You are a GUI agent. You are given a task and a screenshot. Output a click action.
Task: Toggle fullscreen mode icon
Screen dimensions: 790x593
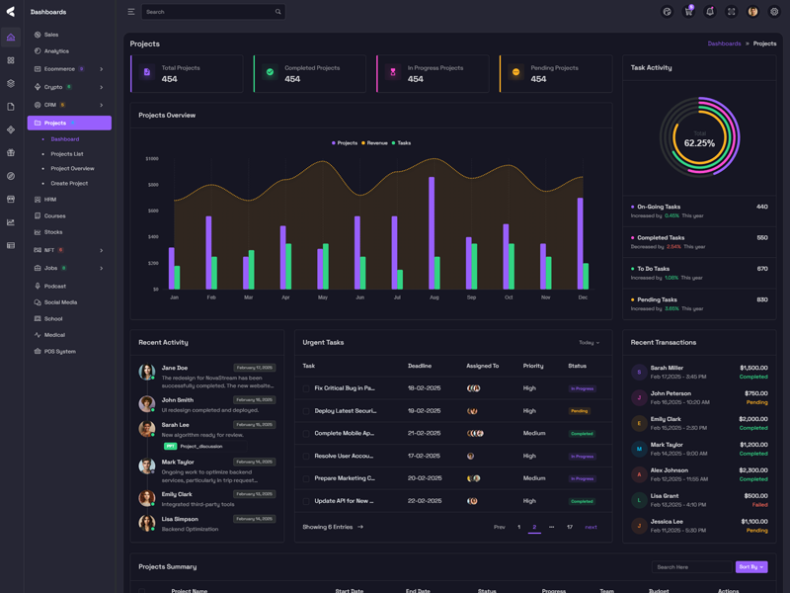[x=732, y=12]
